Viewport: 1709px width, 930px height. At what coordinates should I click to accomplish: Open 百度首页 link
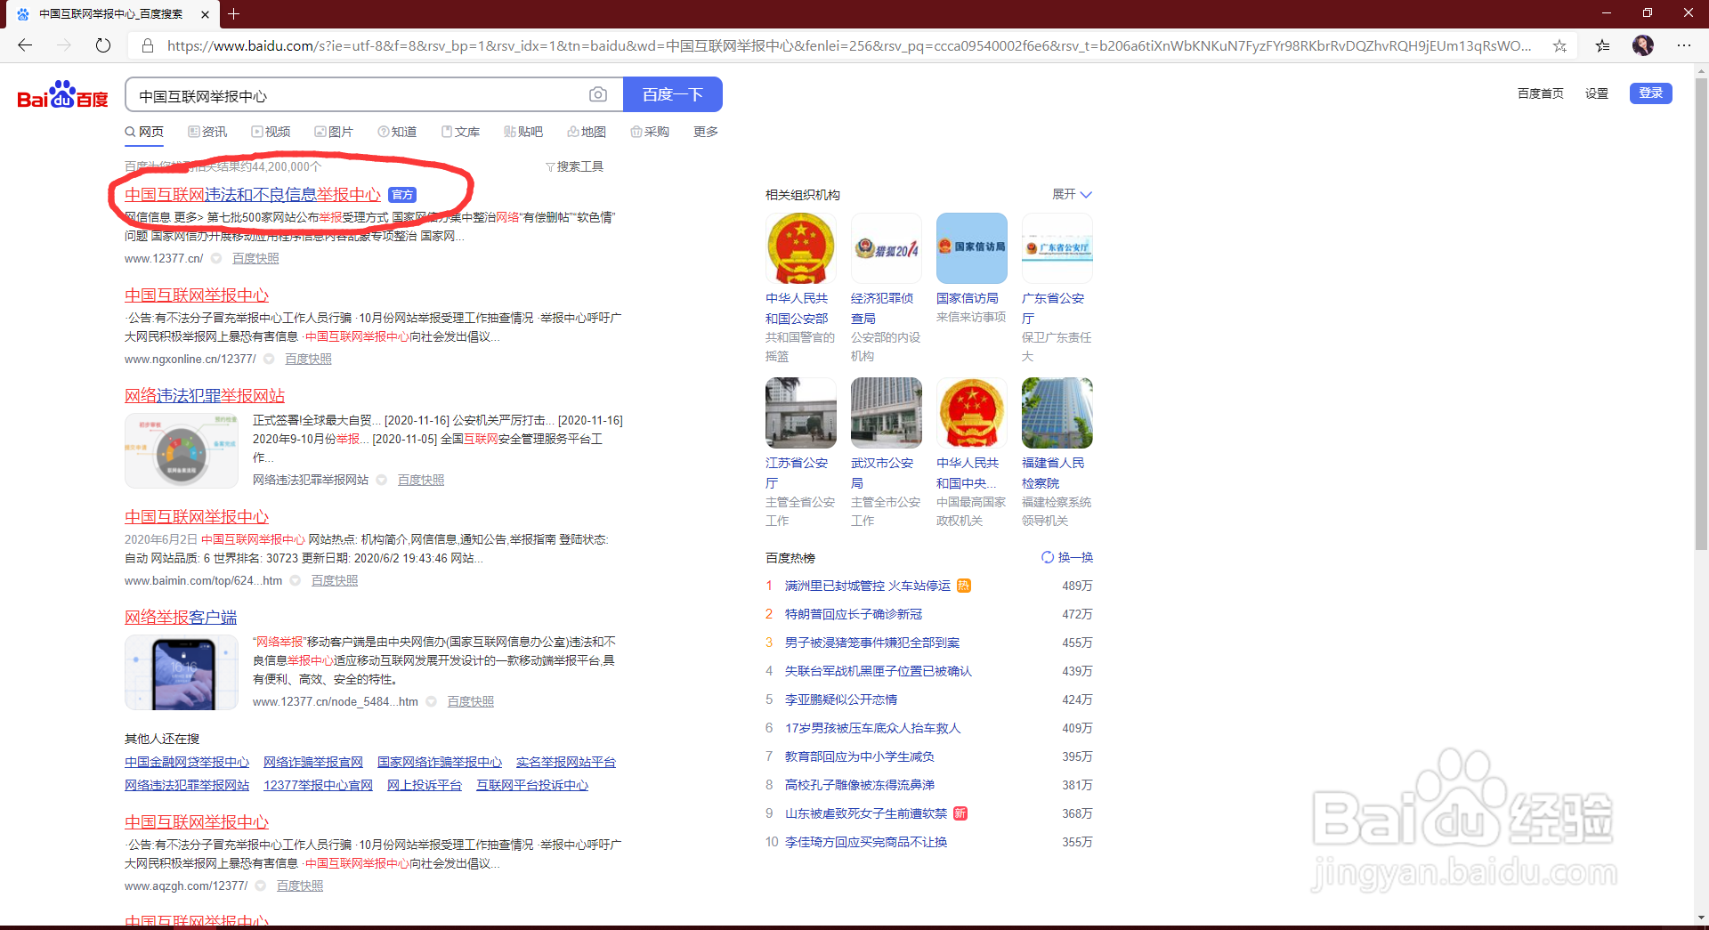click(x=1540, y=93)
